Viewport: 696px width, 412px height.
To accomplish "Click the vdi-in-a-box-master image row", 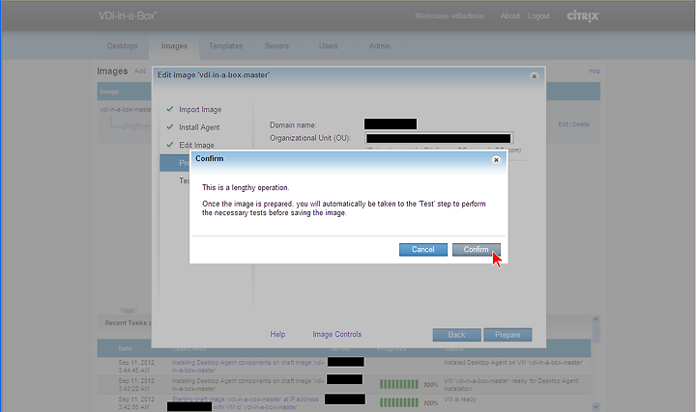I will tap(125, 109).
